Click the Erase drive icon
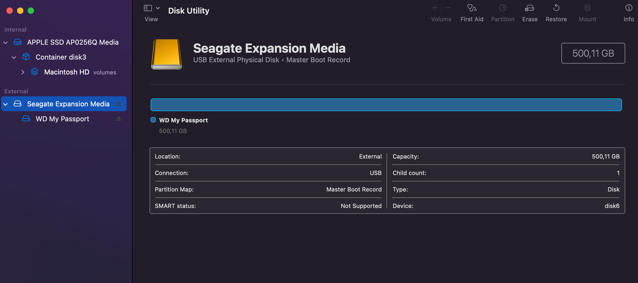This screenshot has height=283, width=638. 530,8
